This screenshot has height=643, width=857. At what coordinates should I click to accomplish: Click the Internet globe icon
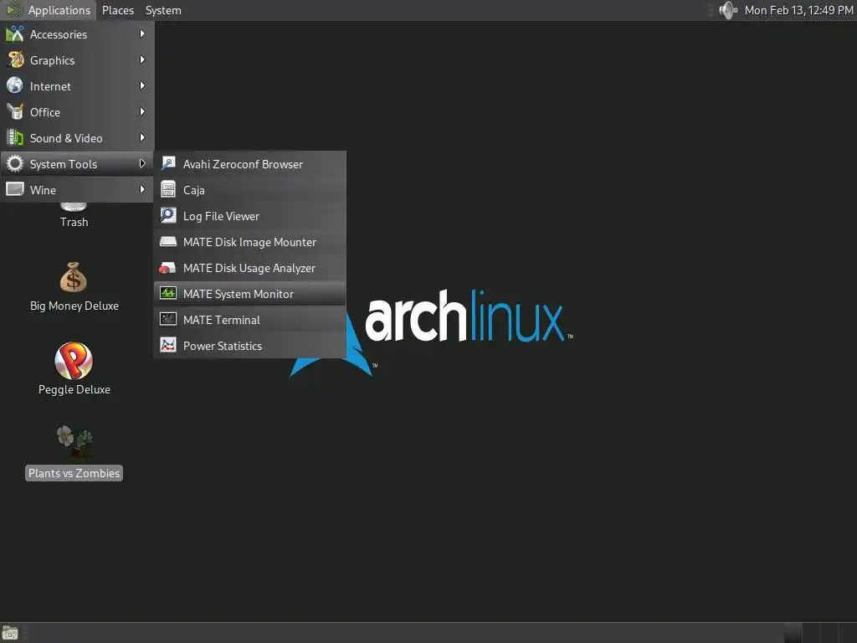[x=15, y=86]
